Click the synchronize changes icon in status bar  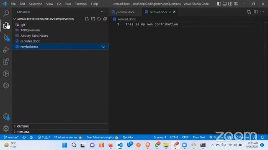point(24,137)
